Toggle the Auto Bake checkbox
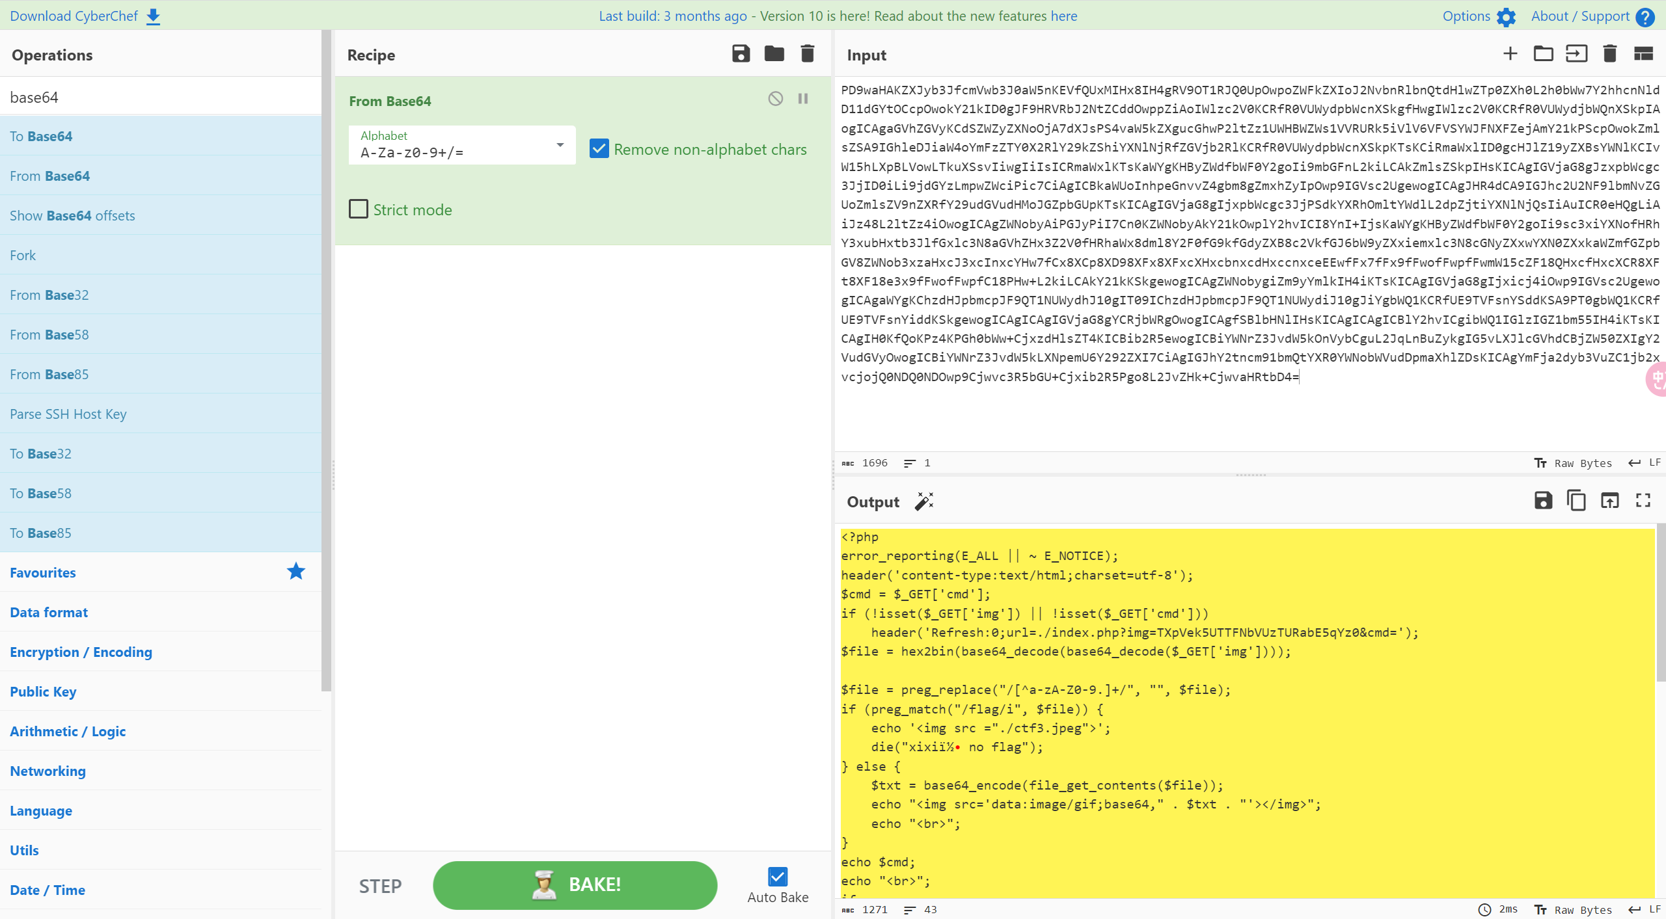Image resolution: width=1666 pixels, height=919 pixels. pos(778,877)
